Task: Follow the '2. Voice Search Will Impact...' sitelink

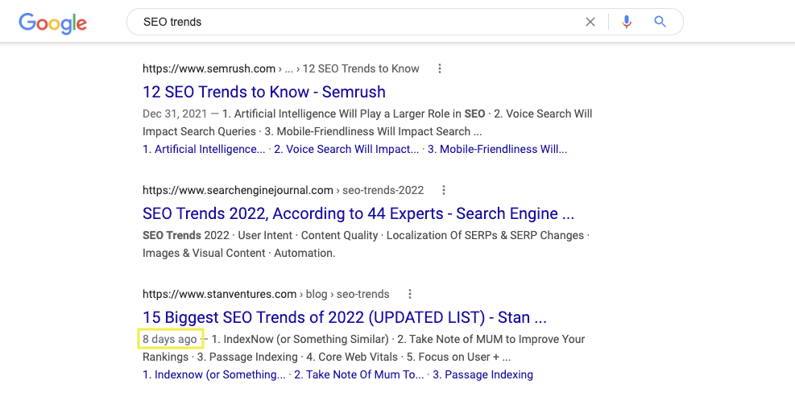Action: [346, 149]
